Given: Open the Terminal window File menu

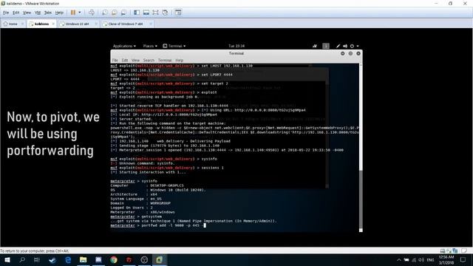Looking at the screenshot, I should (x=115, y=61).
